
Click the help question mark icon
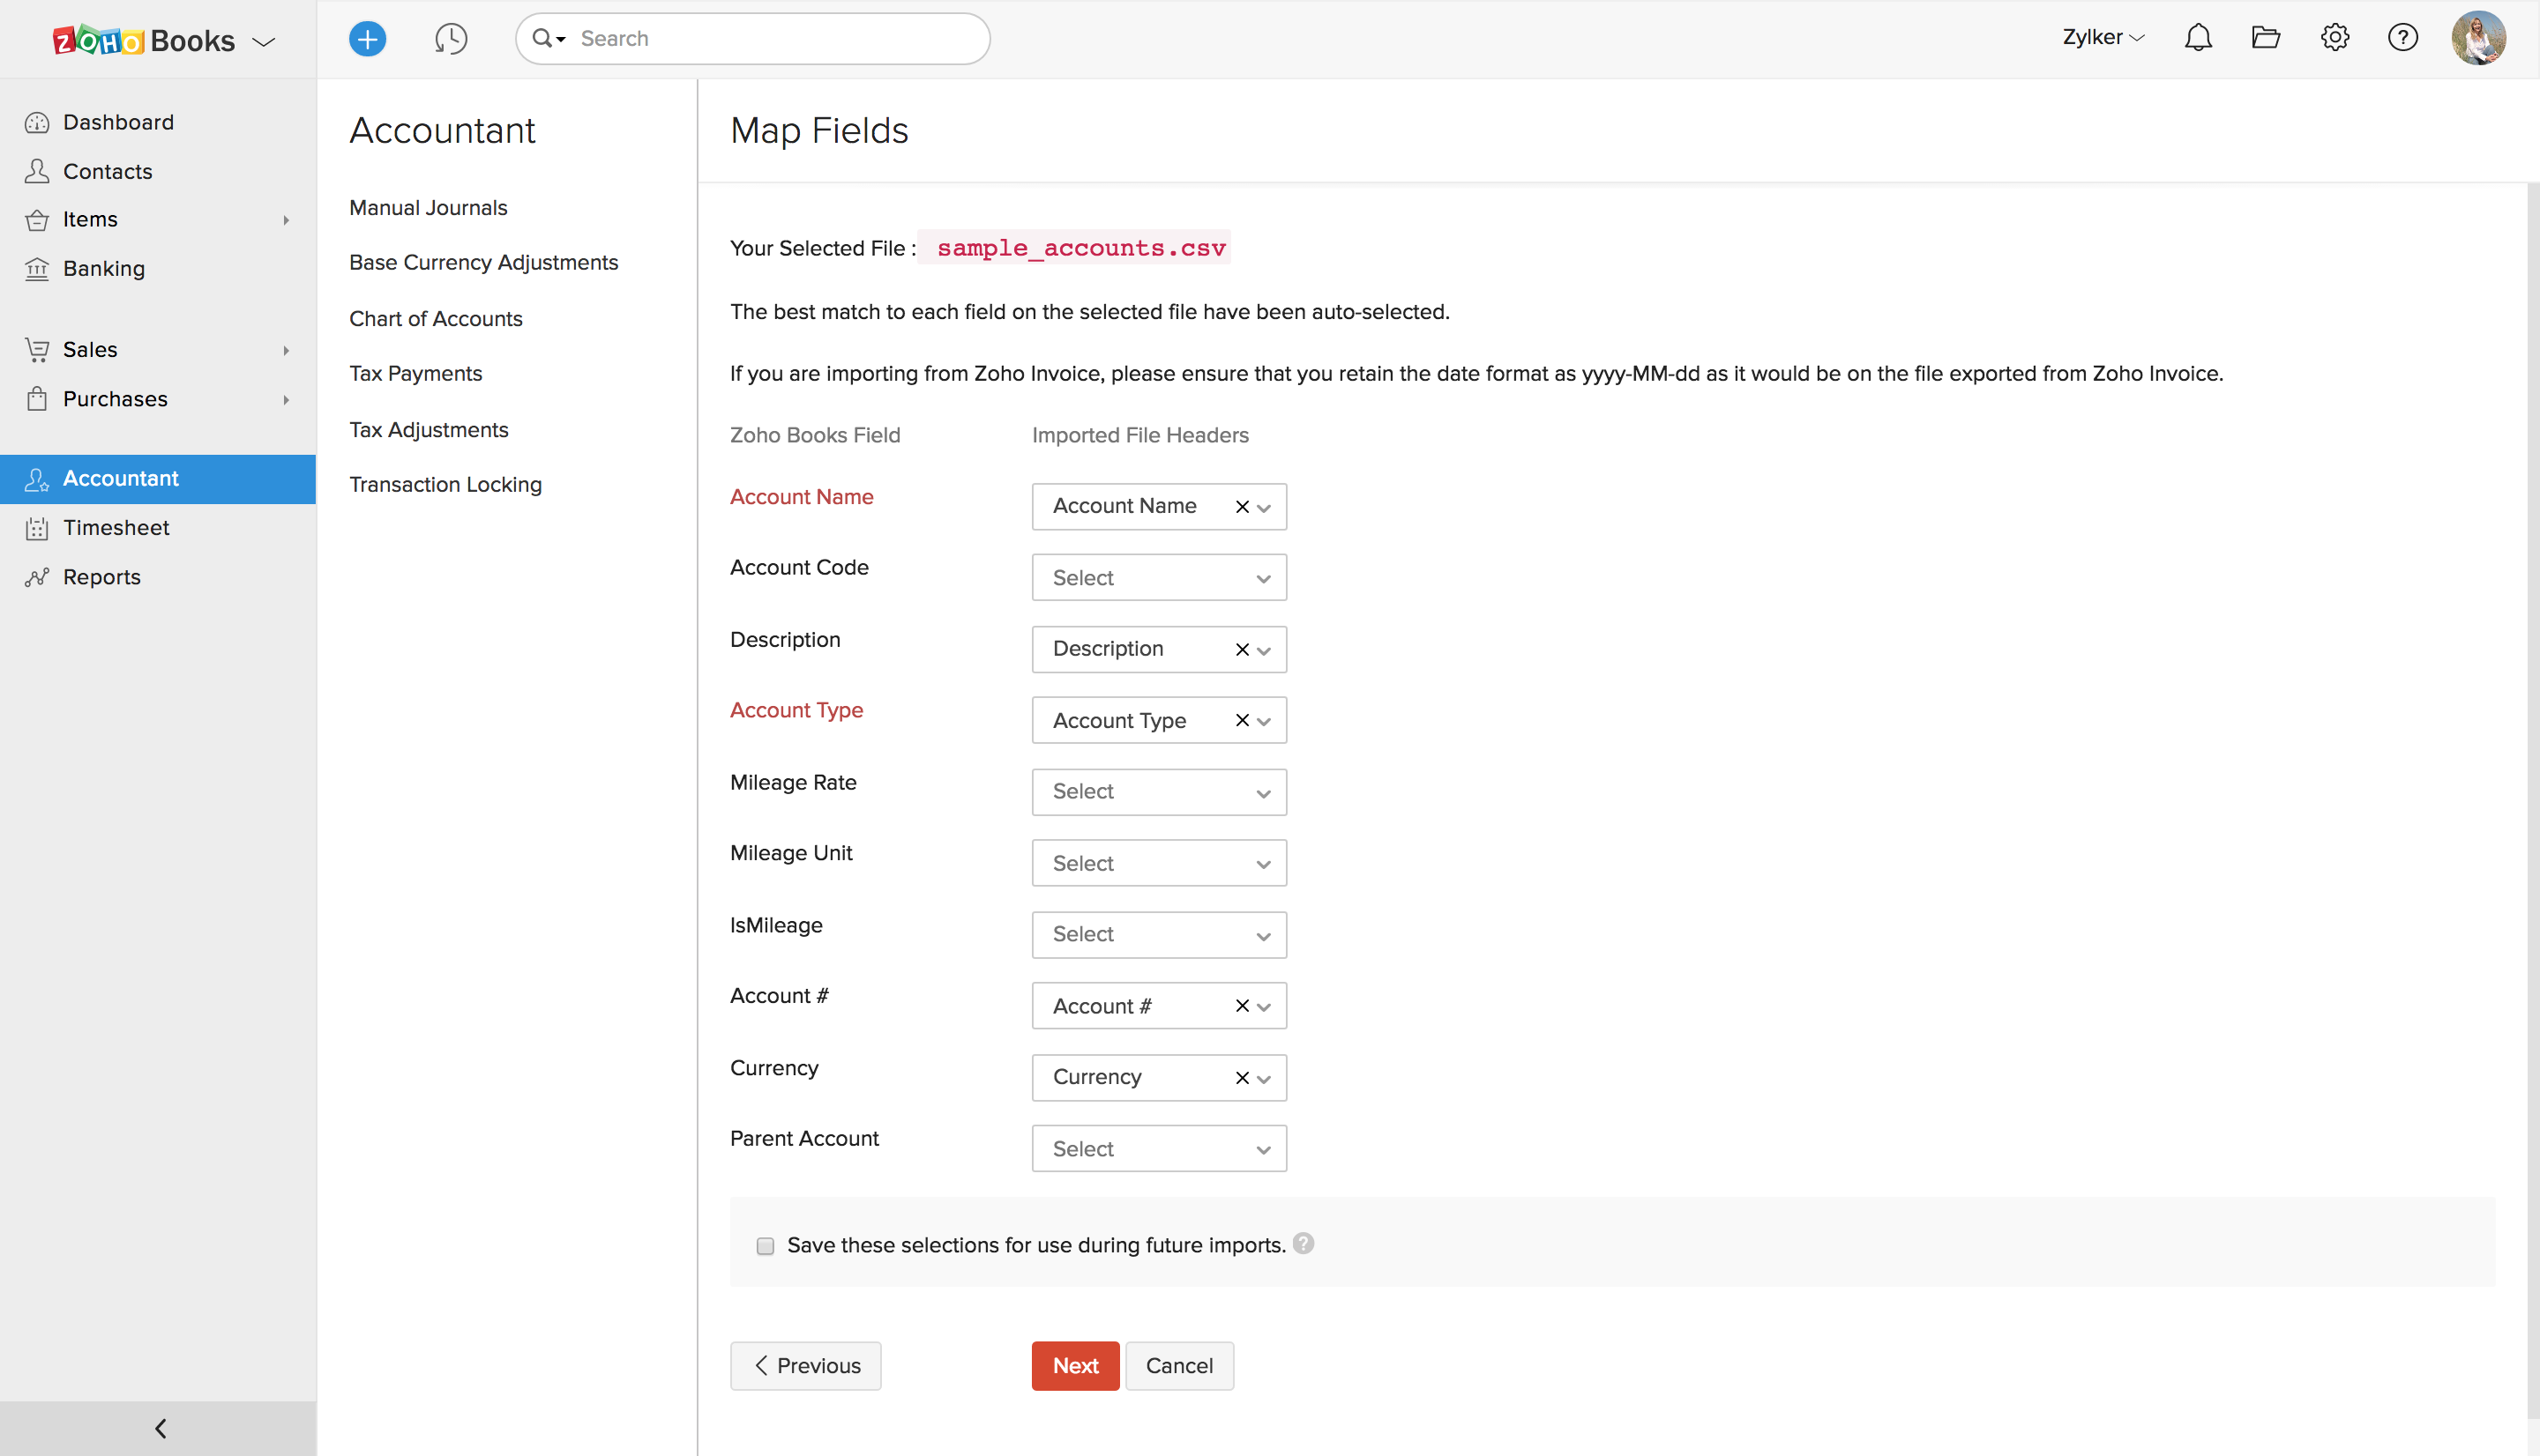(2404, 39)
